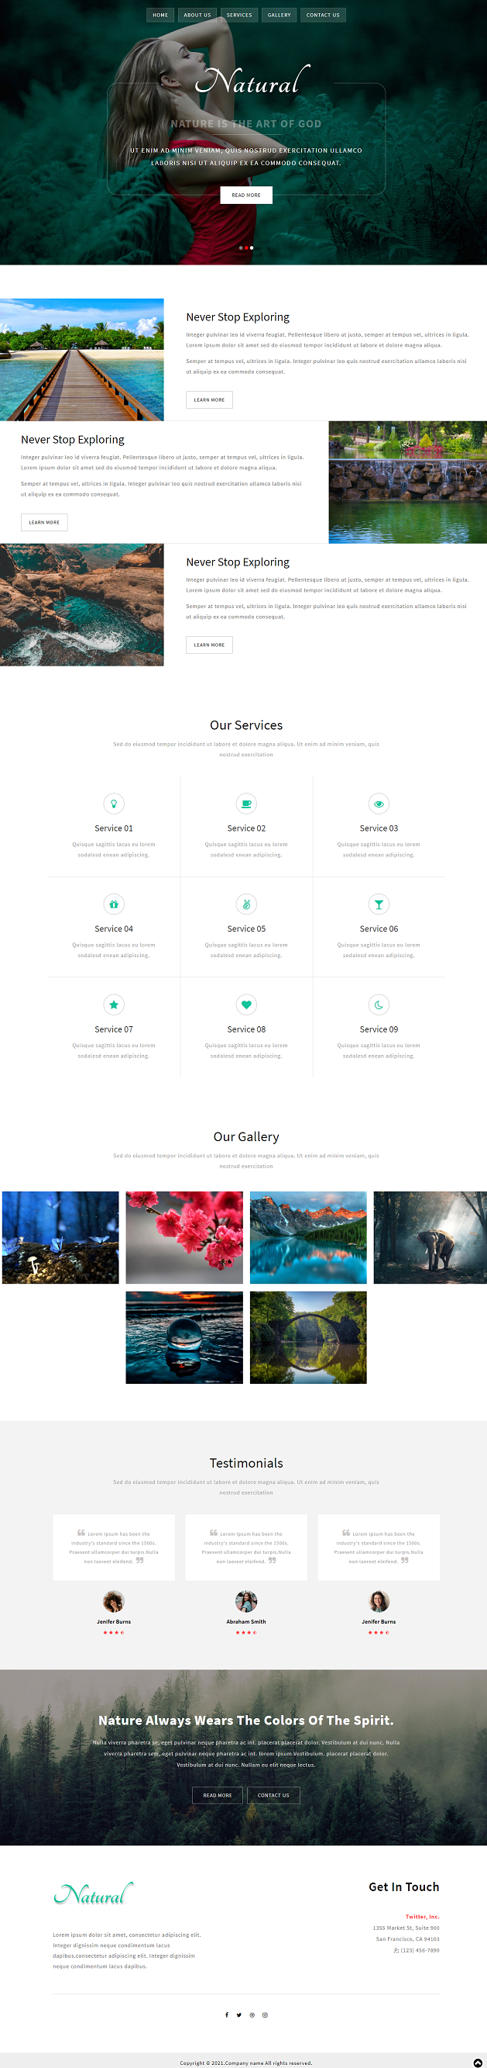
Task: Click the Service 09 moon icon
Action: tap(379, 1005)
